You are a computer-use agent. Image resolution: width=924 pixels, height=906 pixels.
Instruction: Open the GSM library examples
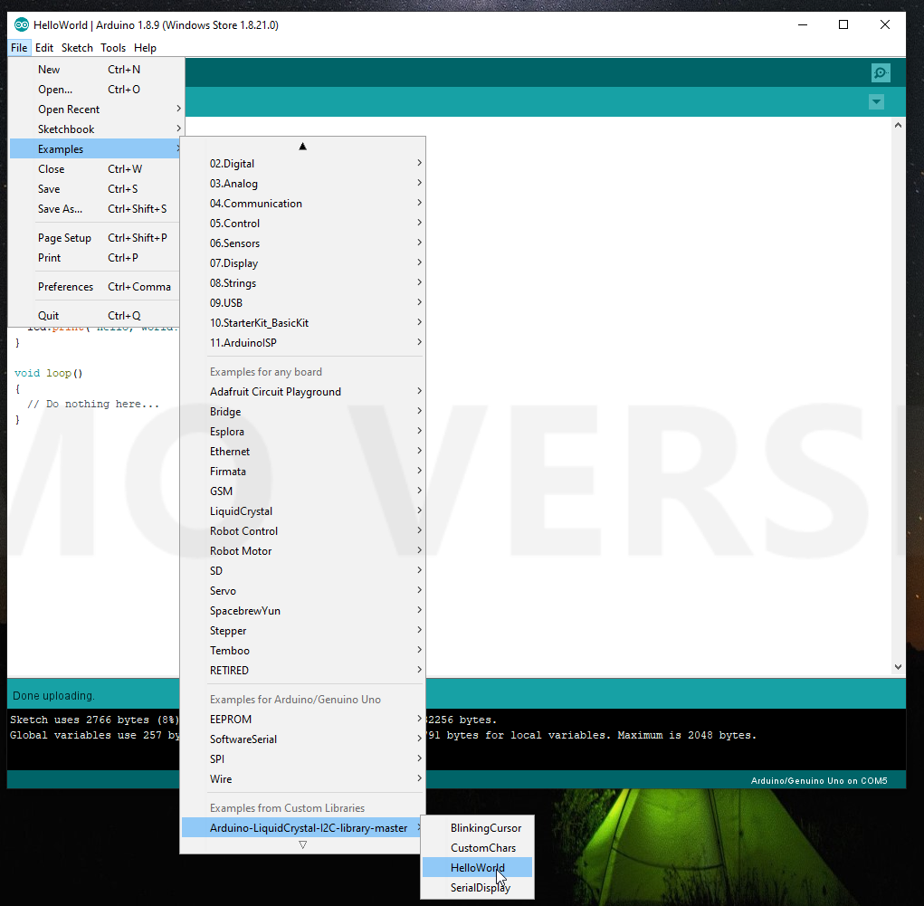click(x=303, y=491)
